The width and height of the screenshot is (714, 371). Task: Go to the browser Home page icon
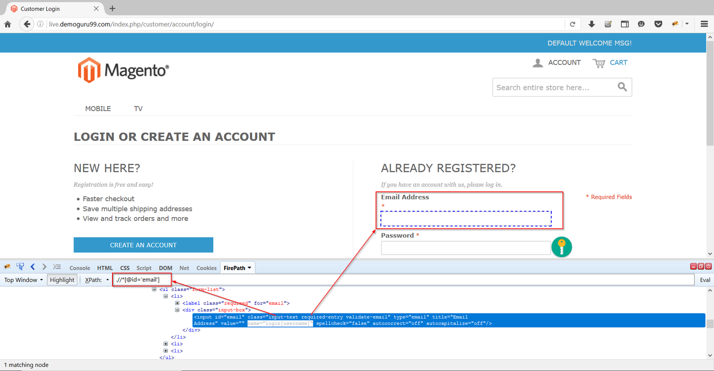click(8, 24)
